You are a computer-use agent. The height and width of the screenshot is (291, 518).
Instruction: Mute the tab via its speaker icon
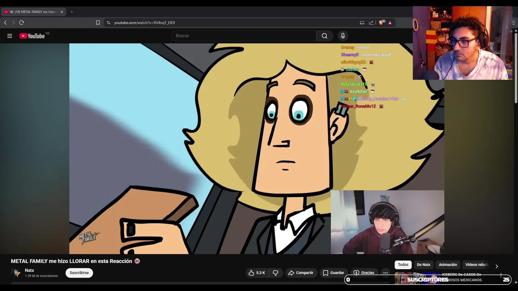(x=11, y=12)
